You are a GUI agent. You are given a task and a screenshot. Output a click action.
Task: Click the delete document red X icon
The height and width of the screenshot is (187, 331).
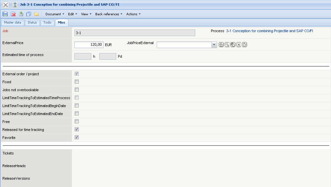pyautogui.click(x=13, y=14)
